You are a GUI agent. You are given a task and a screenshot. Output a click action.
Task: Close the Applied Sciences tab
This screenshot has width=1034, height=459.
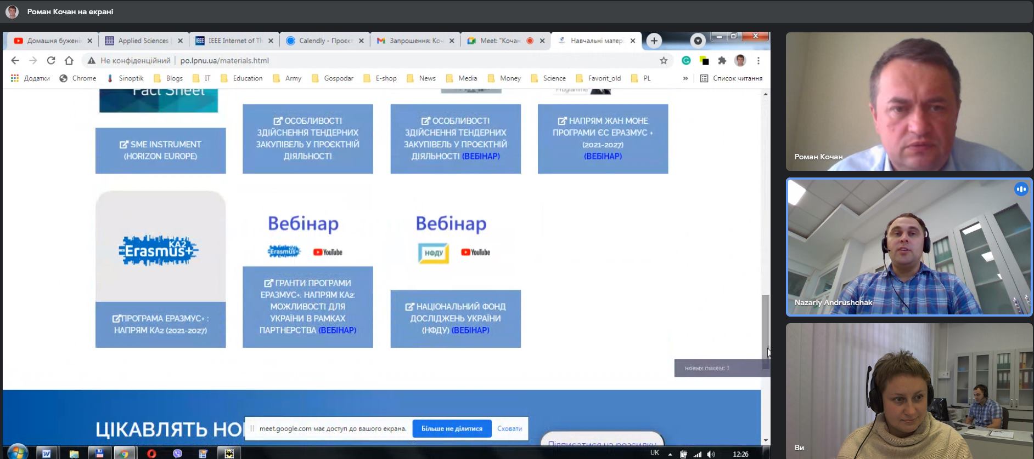coord(180,41)
